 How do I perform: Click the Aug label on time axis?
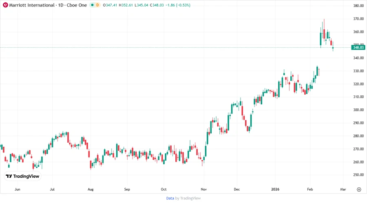[x=91, y=190]
